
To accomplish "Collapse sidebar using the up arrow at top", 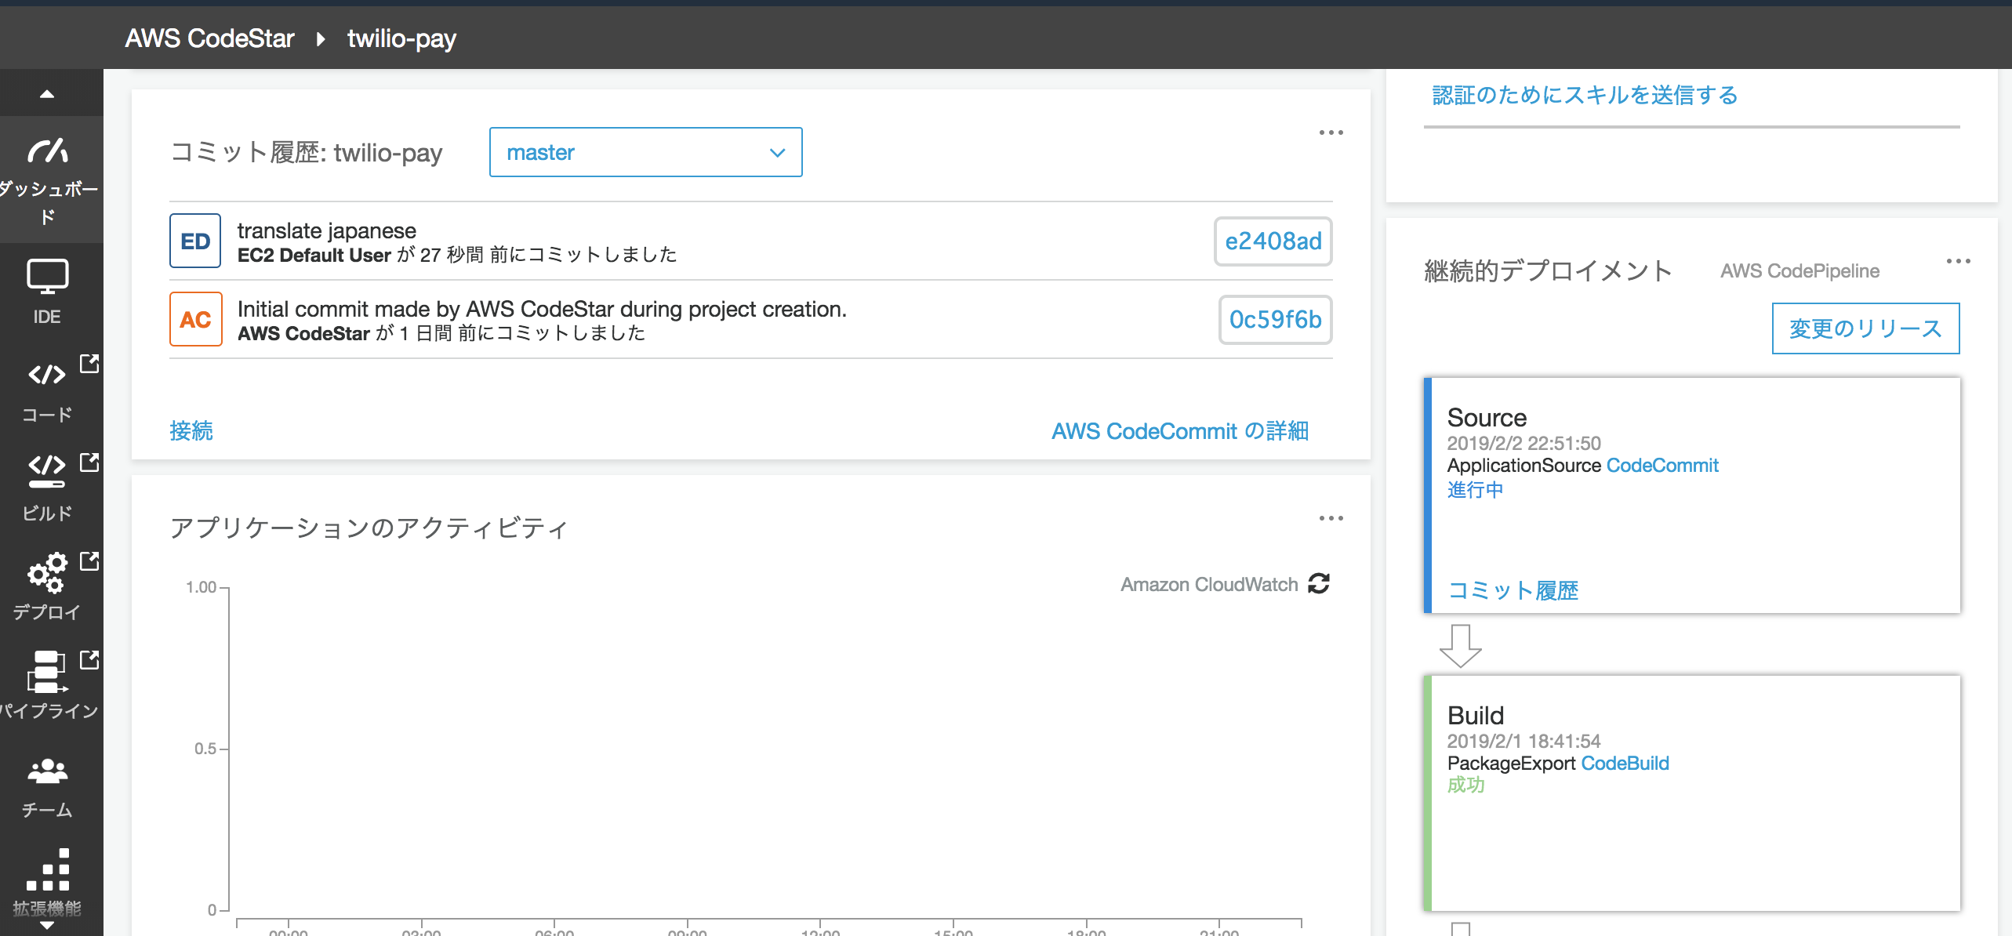I will click(x=47, y=94).
